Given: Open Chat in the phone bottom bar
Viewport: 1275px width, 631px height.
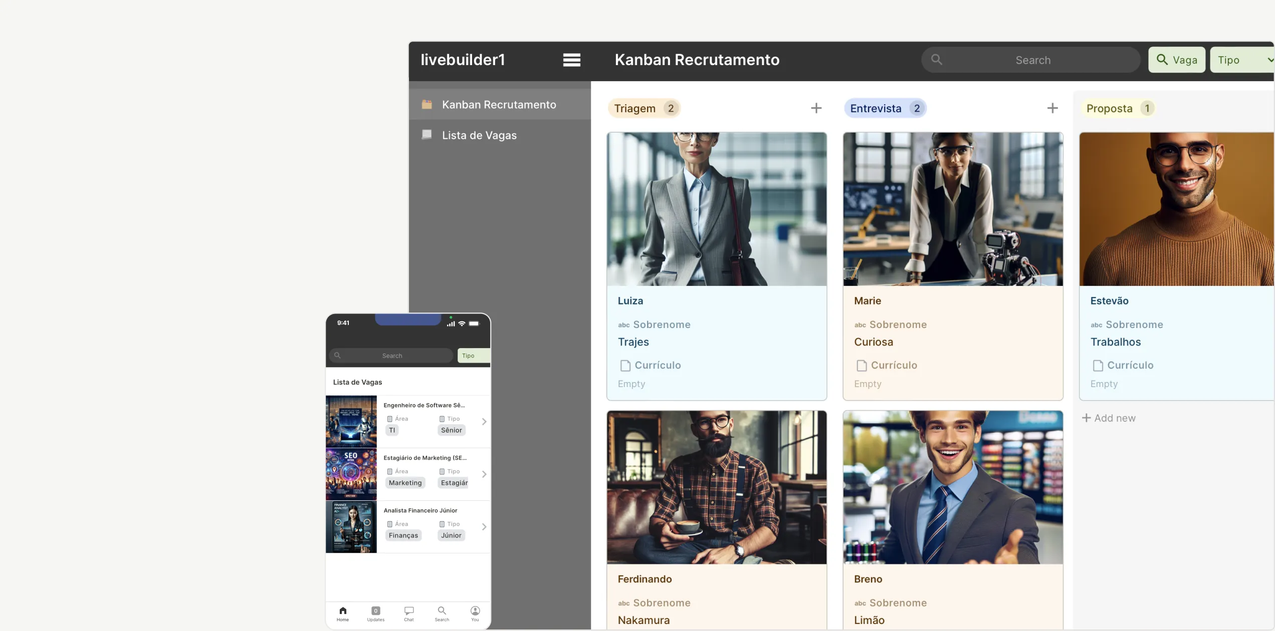Looking at the screenshot, I should 409,614.
